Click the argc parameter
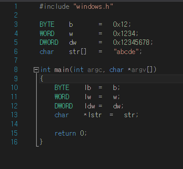This screenshot has height=169, width=183. tap(95, 70)
